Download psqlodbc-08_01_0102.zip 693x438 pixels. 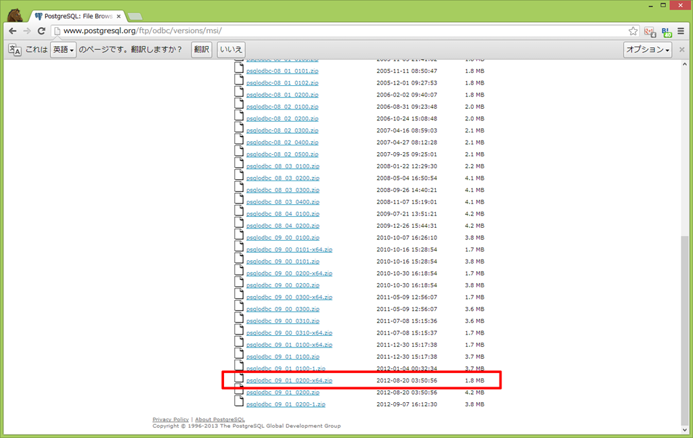[282, 82]
